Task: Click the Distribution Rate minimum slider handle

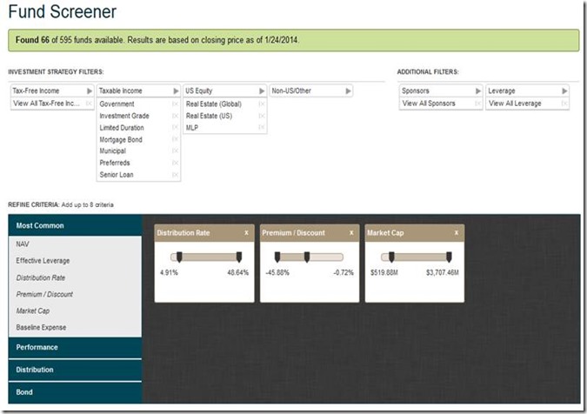Action: 179,257
